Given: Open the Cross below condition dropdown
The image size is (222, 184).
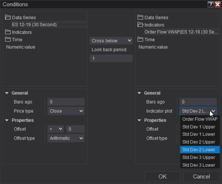Looking at the screenshot, I should 111,40.
